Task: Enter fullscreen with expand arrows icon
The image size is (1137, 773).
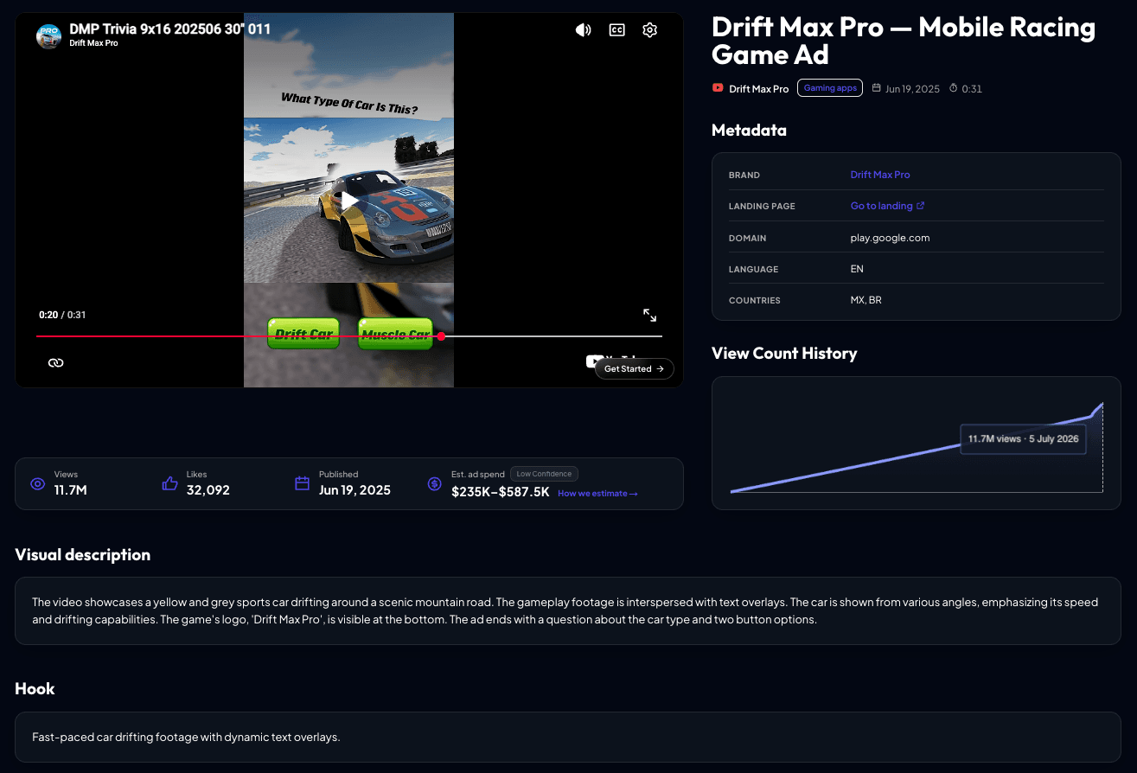Action: point(649,316)
